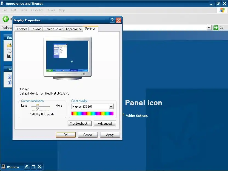
Task: Restore the Appearance and Themes window
Action: tap(218, 3)
